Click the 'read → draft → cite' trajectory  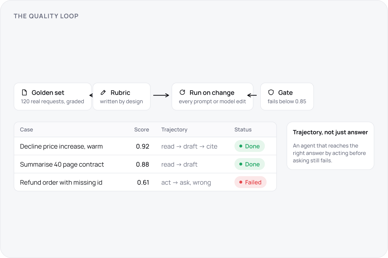[189, 146]
